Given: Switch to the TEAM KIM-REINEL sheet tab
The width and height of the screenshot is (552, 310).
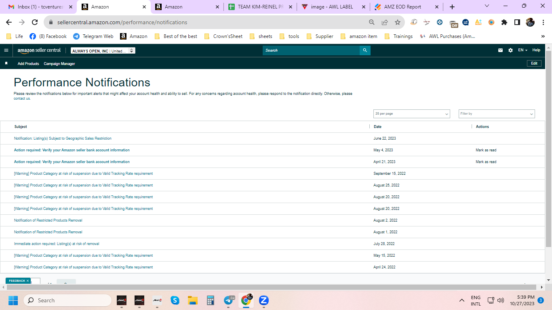Looking at the screenshot, I should [x=260, y=7].
